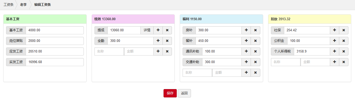
Task: Open 详情 for the 提成 amount
Action: 147,30
